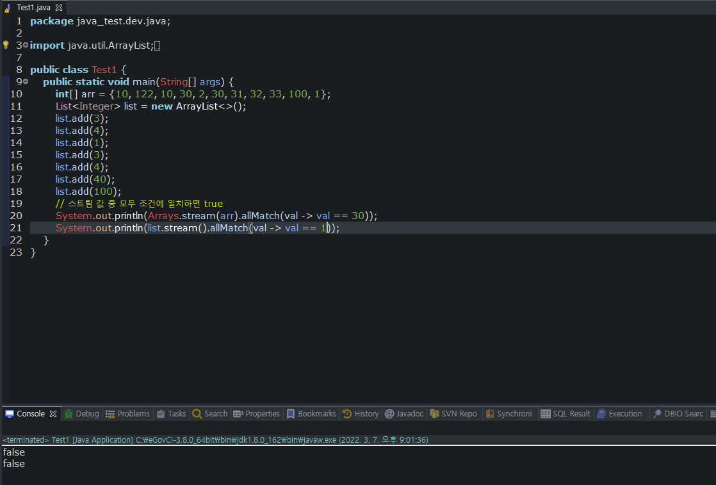Click the 'Test1' class name on line 8
The height and width of the screenshot is (485, 716).
click(104, 69)
